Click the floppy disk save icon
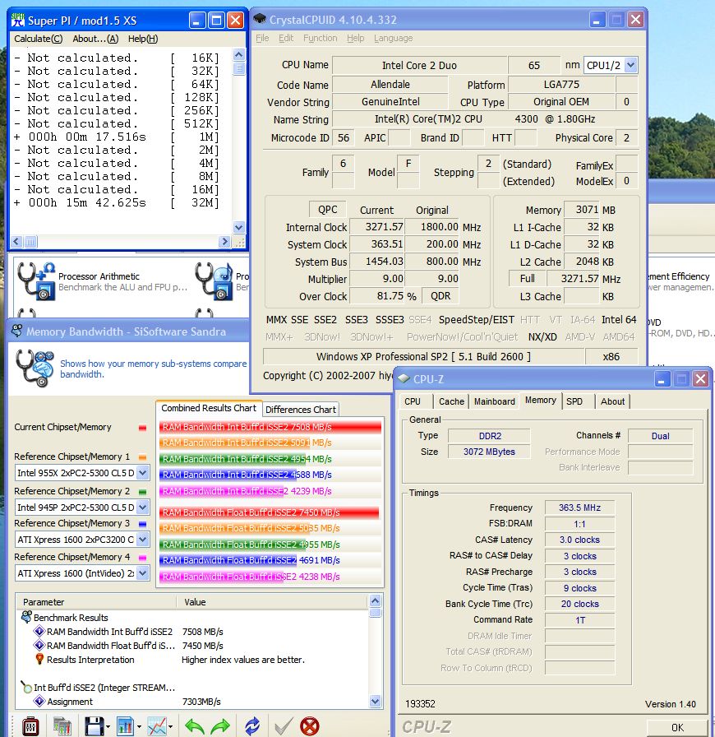This screenshot has height=737, width=715. [94, 726]
